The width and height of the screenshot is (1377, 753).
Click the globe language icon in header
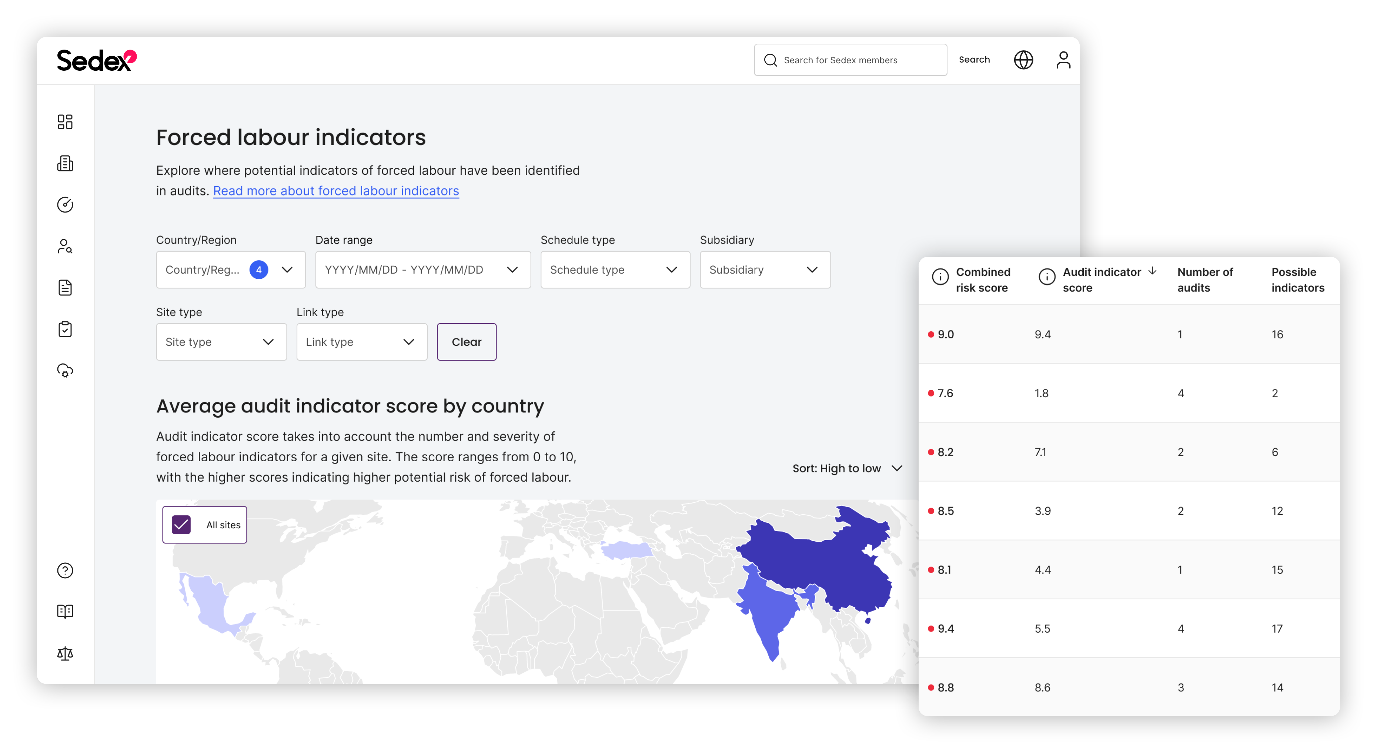click(x=1024, y=59)
